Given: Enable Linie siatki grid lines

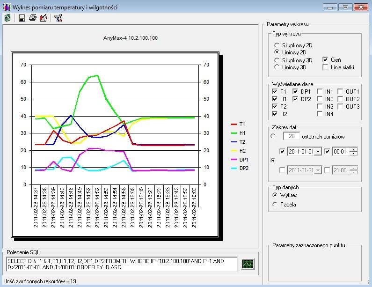Looking at the screenshot, I should 325,67.
